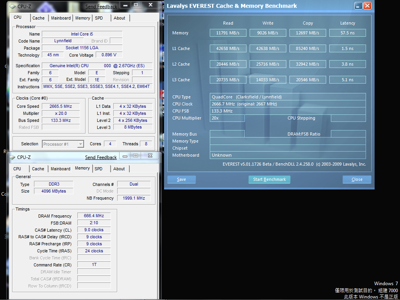The height and width of the screenshot is (300, 400).
Task: Click Core Speed value 2665.5 MHz
Action: click(x=61, y=106)
